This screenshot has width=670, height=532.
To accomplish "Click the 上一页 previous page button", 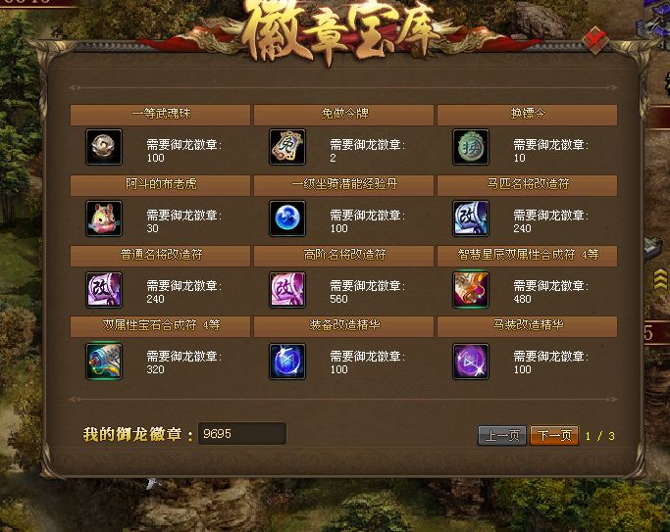I will (x=502, y=436).
